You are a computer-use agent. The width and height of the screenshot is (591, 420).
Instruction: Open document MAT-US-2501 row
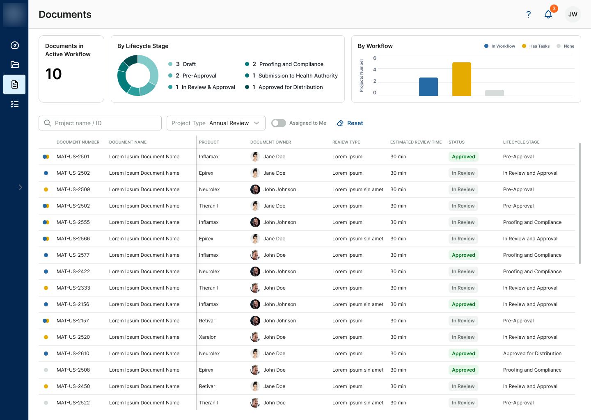pyautogui.click(x=307, y=157)
